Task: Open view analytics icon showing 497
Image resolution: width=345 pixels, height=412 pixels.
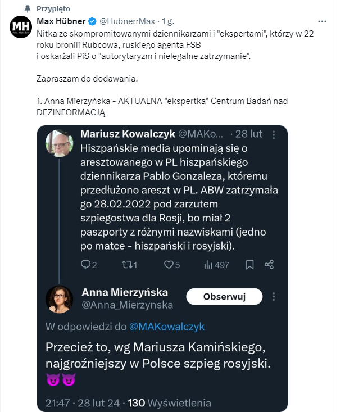Action: (x=208, y=264)
